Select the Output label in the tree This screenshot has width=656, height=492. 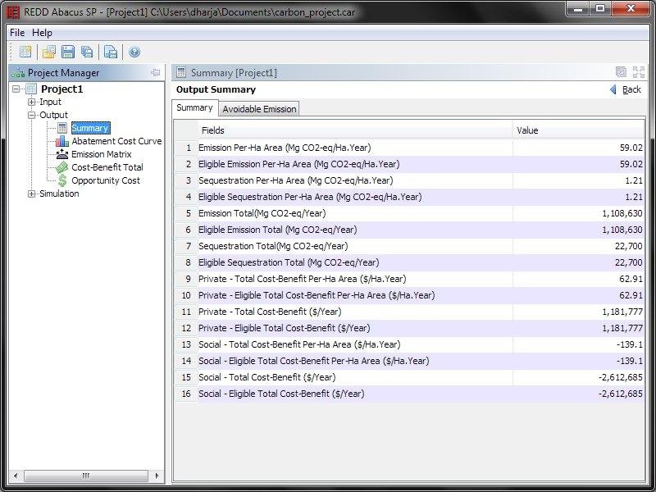53,115
